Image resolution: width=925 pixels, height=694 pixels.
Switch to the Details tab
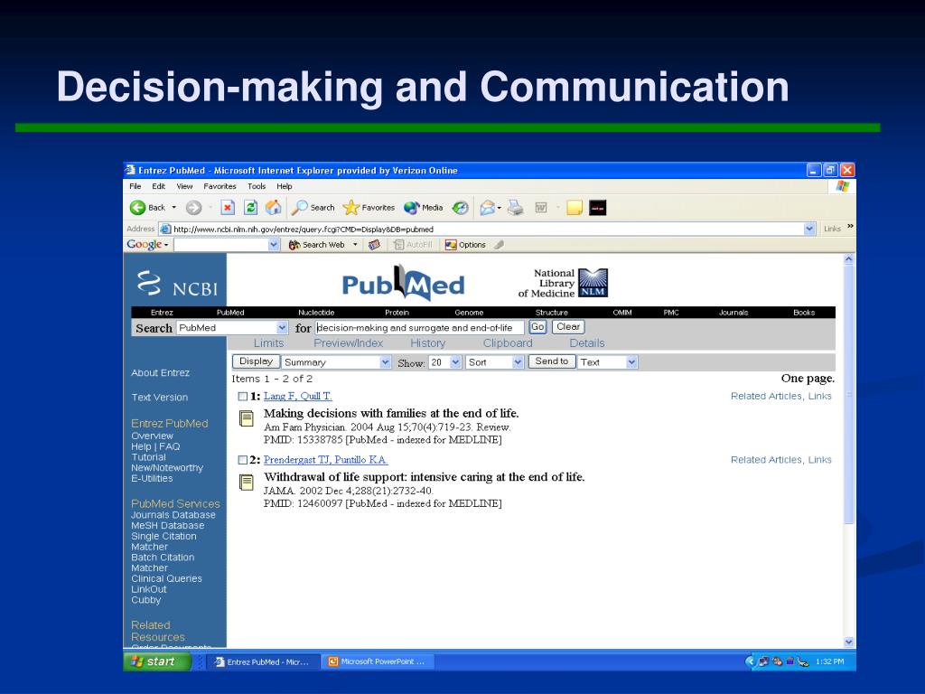(587, 342)
